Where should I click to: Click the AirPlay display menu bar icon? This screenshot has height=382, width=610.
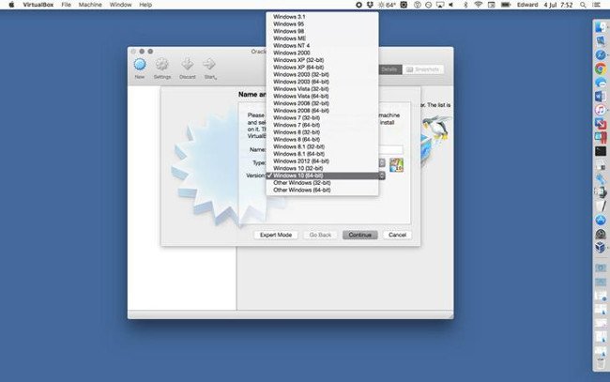tap(440, 5)
